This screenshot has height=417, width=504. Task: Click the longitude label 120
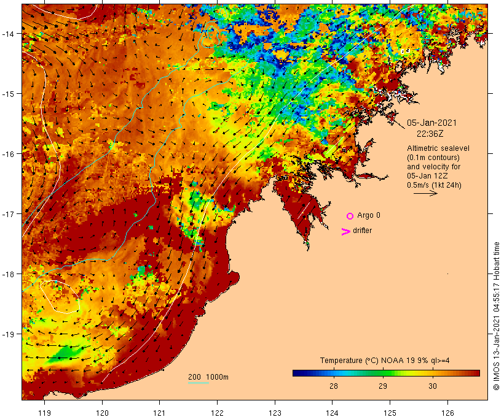tap(102, 413)
